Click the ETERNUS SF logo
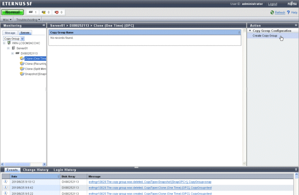 coord(17,3)
